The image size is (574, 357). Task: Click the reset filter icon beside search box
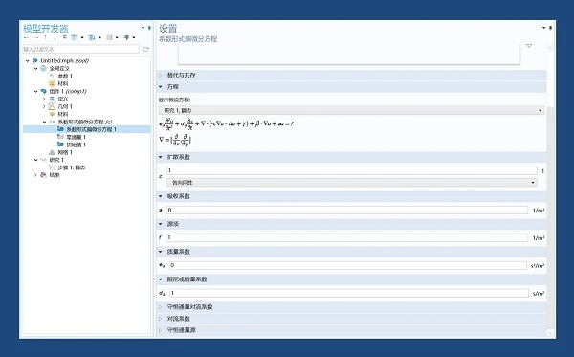[146, 49]
